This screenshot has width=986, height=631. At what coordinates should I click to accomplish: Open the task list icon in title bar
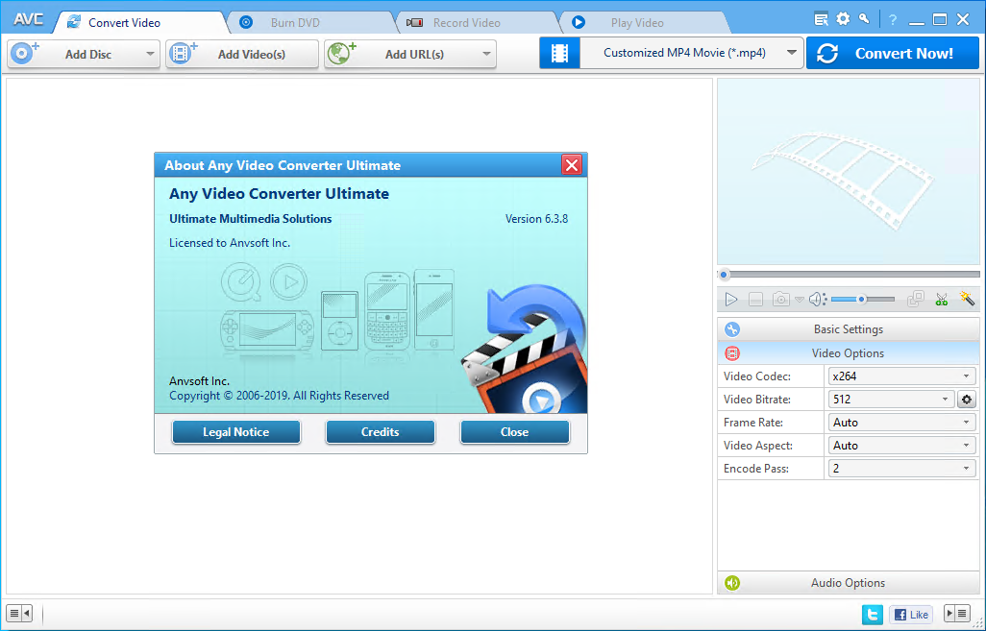(x=821, y=19)
